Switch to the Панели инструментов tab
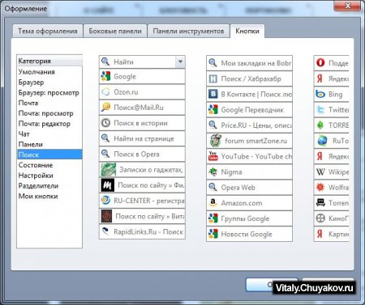 188,32
